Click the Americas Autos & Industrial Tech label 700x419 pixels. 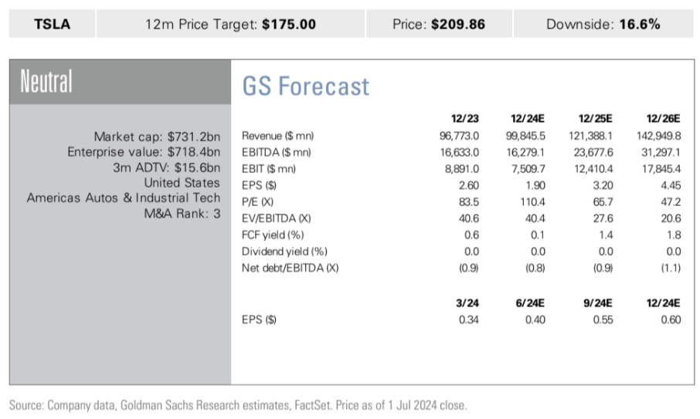tap(124, 198)
